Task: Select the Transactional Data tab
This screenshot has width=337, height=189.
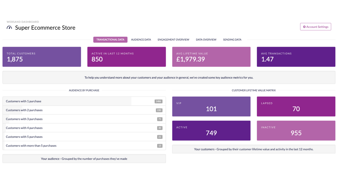Action: click(110, 39)
